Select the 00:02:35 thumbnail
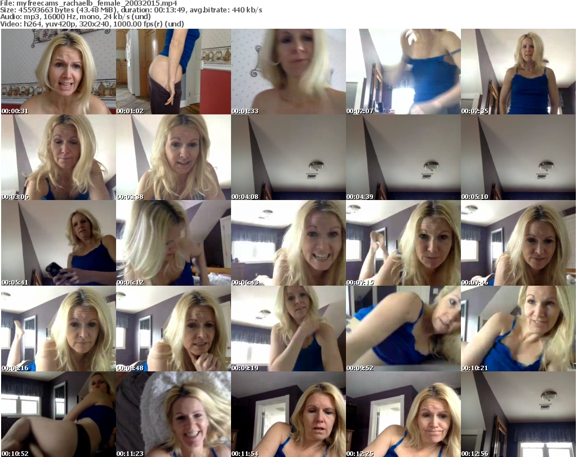The image size is (577, 457). click(518, 72)
